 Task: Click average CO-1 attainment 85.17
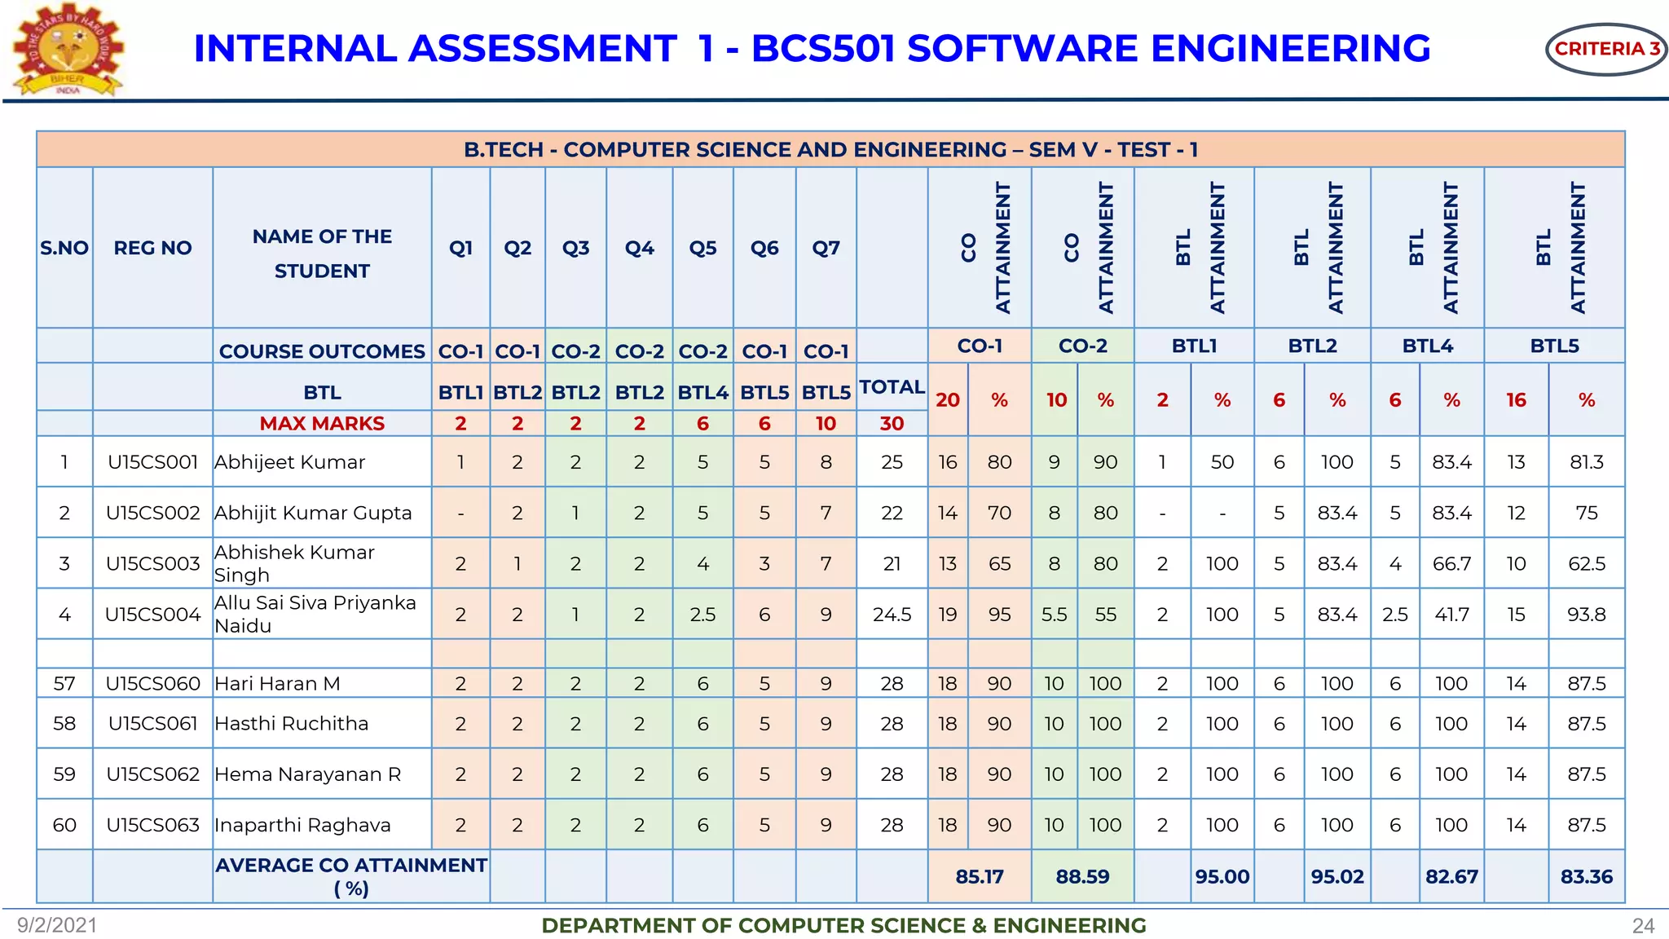980,877
